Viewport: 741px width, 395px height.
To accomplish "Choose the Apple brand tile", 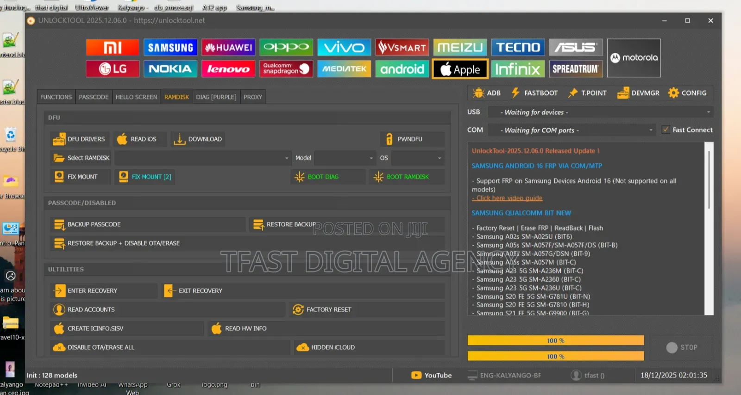I will point(460,69).
